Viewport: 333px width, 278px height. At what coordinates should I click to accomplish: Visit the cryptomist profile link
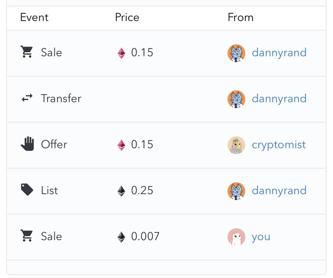(278, 145)
